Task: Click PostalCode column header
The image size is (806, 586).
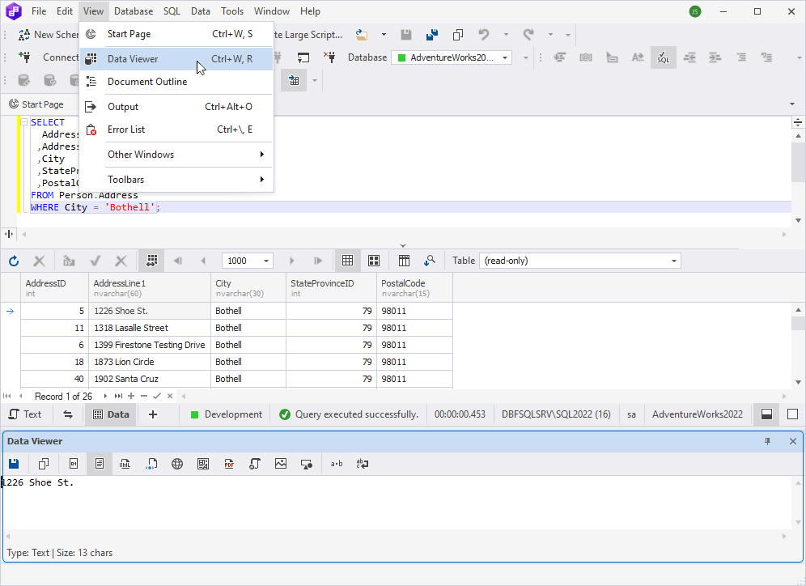Action: tap(414, 288)
